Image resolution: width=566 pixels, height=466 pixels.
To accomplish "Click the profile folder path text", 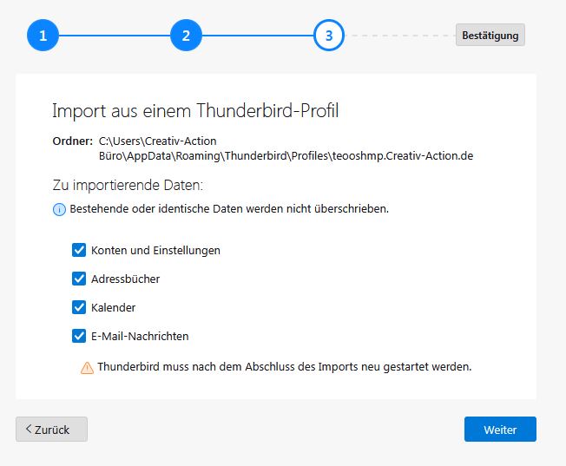I will pyautogui.click(x=286, y=148).
